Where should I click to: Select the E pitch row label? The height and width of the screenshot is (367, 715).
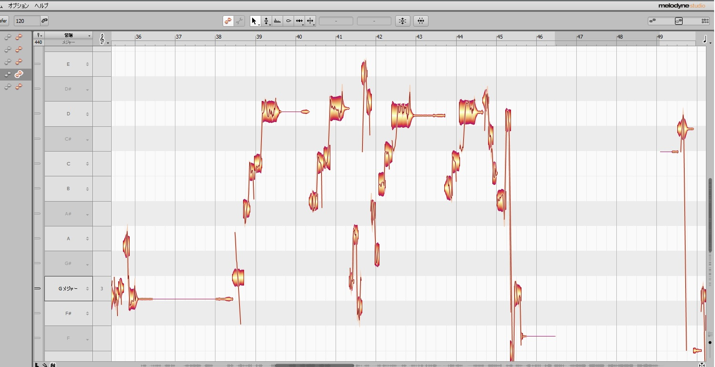[x=68, y=64]
